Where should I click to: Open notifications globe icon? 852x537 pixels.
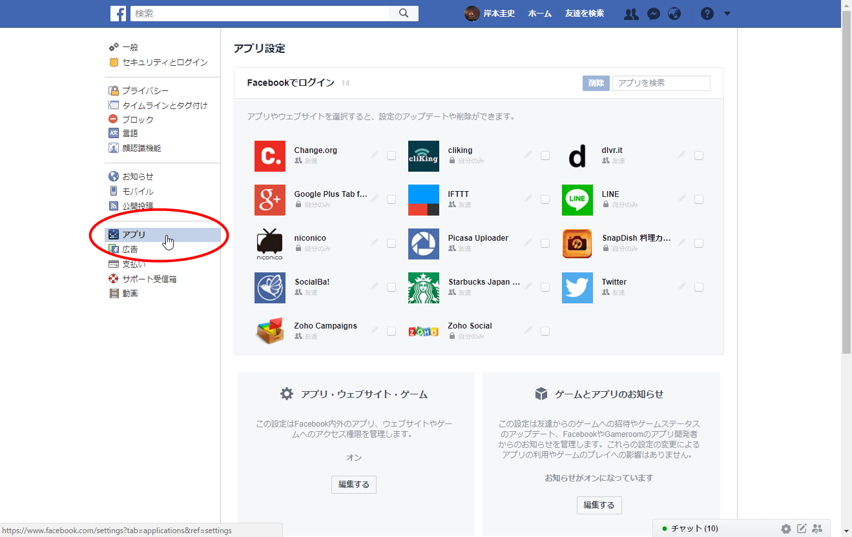click(674, 14)
